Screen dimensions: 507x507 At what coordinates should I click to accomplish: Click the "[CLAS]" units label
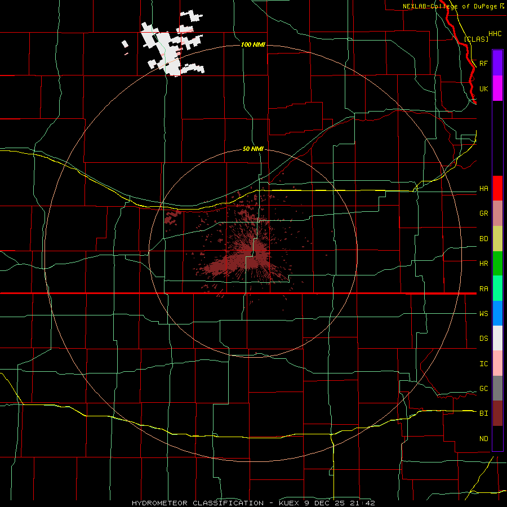point(476,39)
